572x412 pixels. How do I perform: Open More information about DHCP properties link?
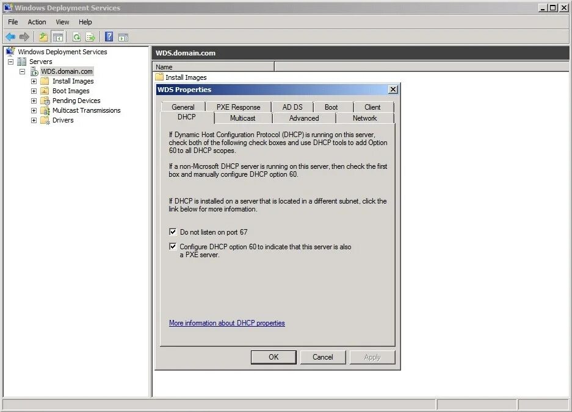(227, 323)
